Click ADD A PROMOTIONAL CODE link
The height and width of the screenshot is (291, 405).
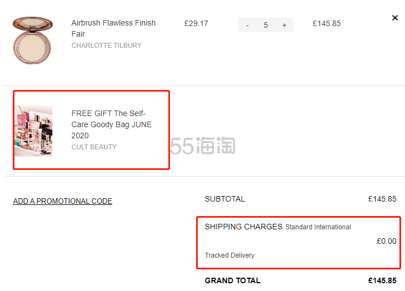63,201
